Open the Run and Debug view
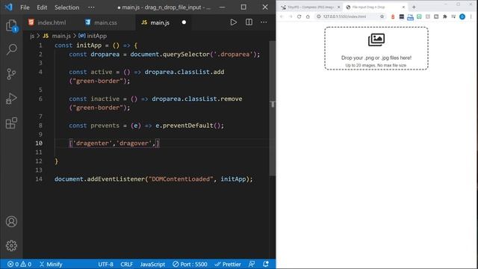Screen dimensions: 478x269 point(11,99)
